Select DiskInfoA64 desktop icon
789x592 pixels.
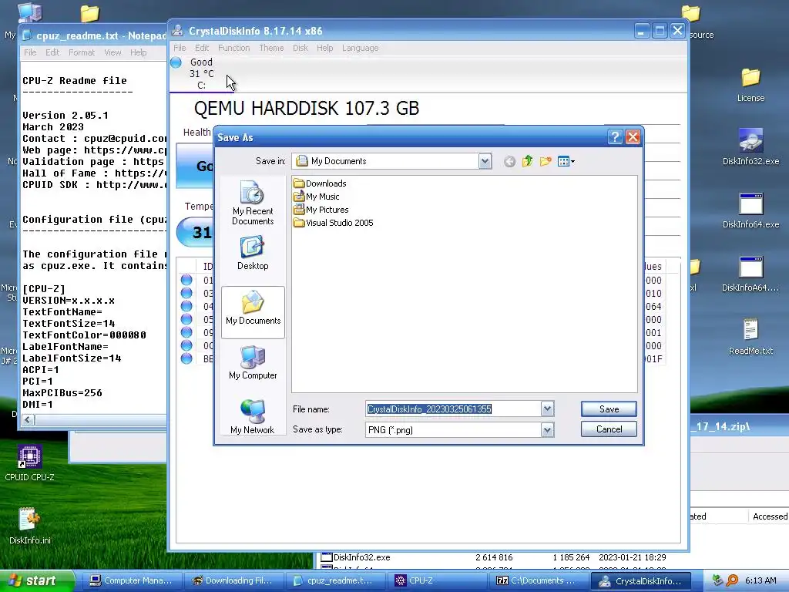(750, 274)
